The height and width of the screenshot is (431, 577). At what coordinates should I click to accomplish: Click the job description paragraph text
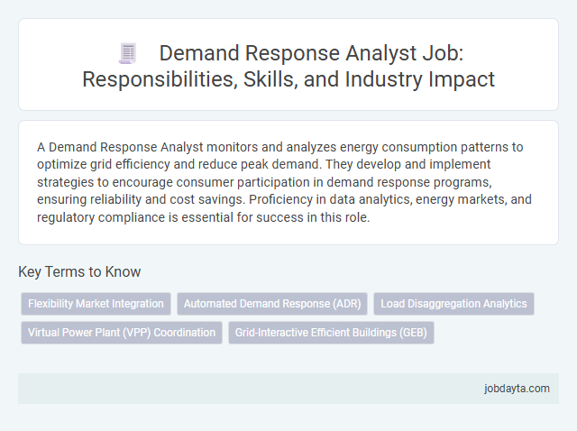tap(285, 182)
